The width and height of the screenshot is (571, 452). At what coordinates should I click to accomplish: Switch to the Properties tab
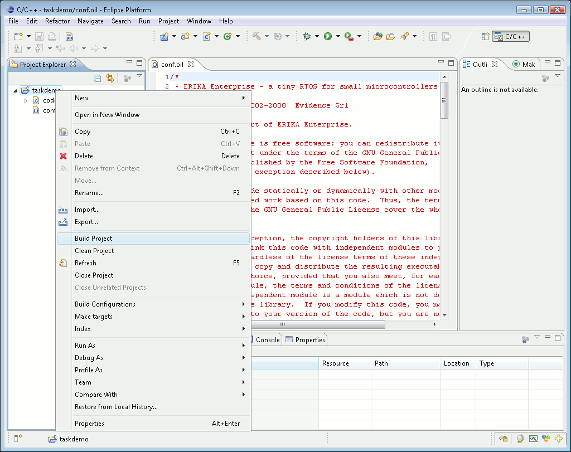[306, 340]
